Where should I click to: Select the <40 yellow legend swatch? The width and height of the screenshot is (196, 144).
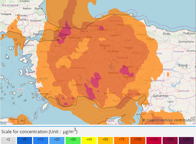point(89,140)
